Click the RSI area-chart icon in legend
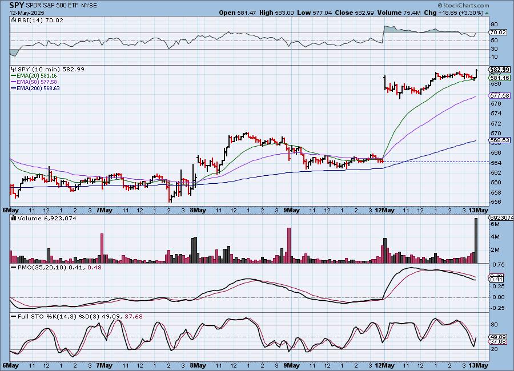Screen dimensions: 514x371 (x=14, y=21)
